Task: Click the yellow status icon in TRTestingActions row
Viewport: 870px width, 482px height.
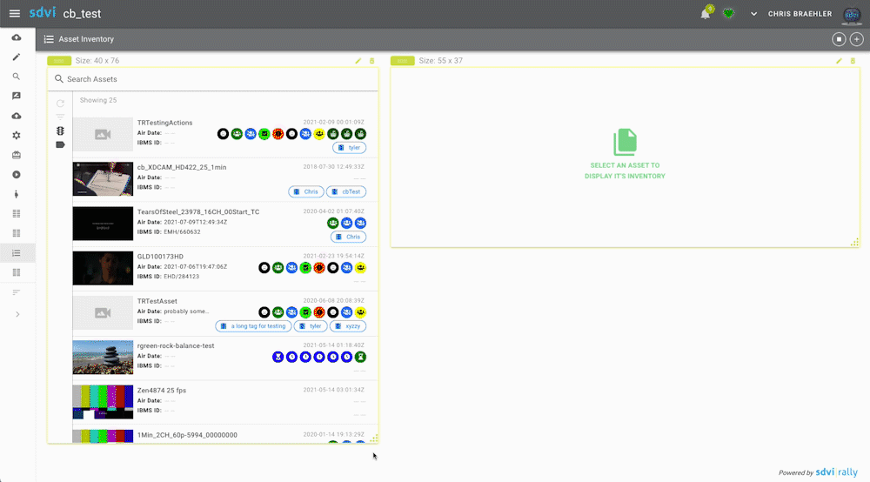Action: click(319, 134)
